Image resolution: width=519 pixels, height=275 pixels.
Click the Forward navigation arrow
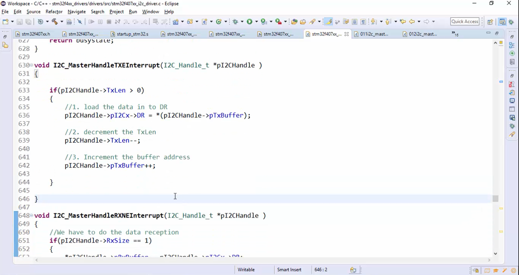click(426, 22)
